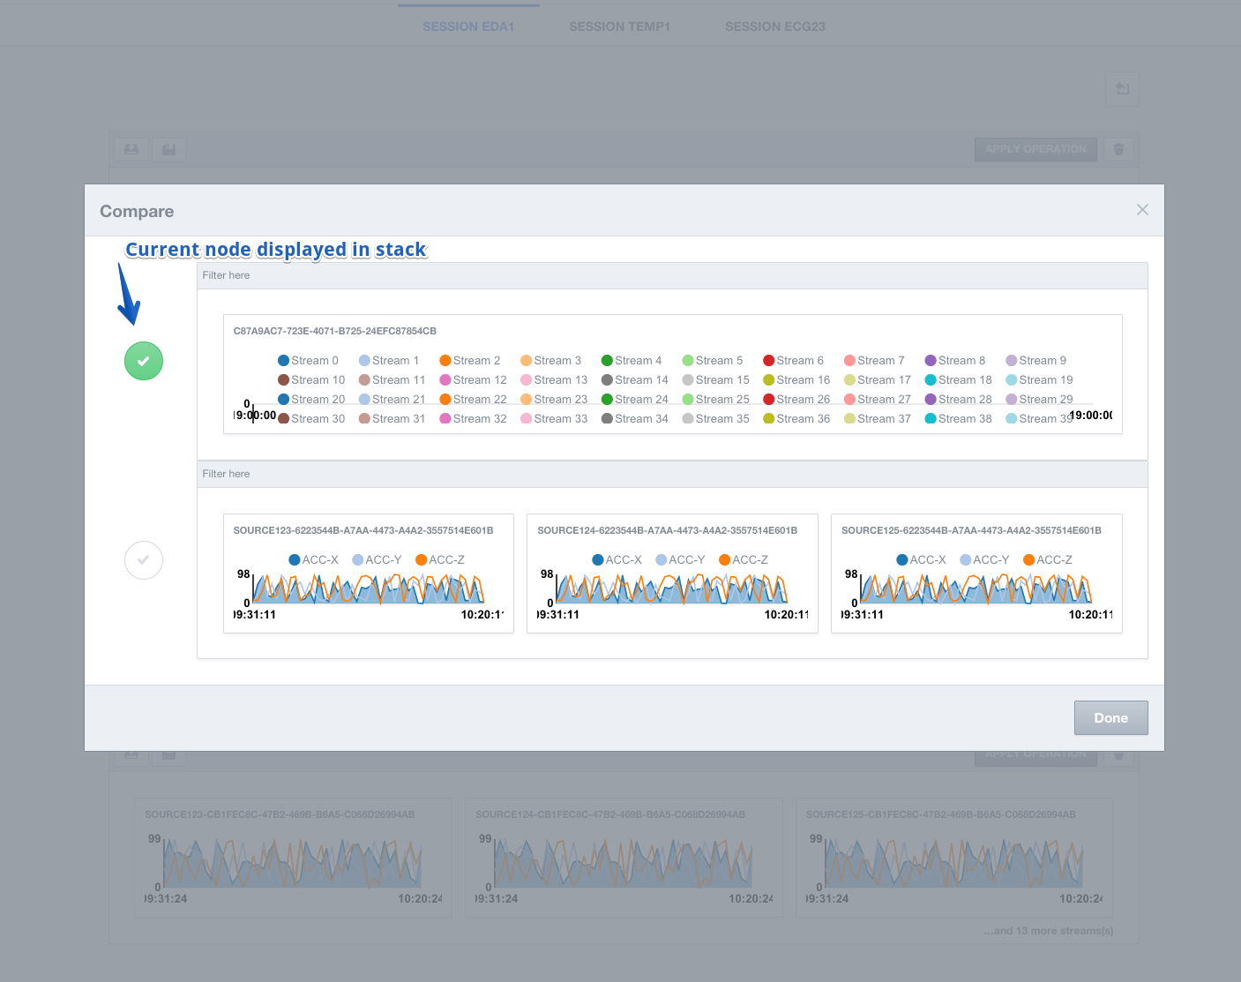Close the Compare dialog with the X
The width and height of the screenshot is (1241, 982).
click(x=1142, y=210)
